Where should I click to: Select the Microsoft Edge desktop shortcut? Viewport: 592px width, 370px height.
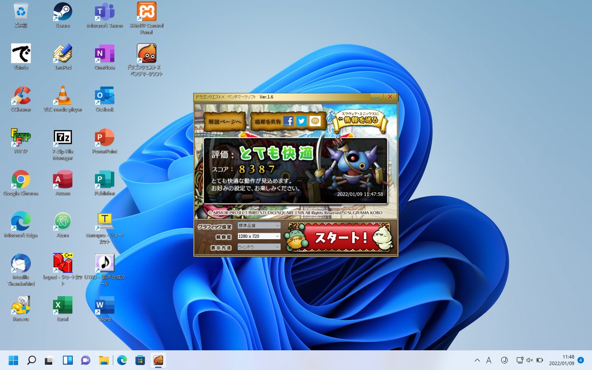point(21,225)
